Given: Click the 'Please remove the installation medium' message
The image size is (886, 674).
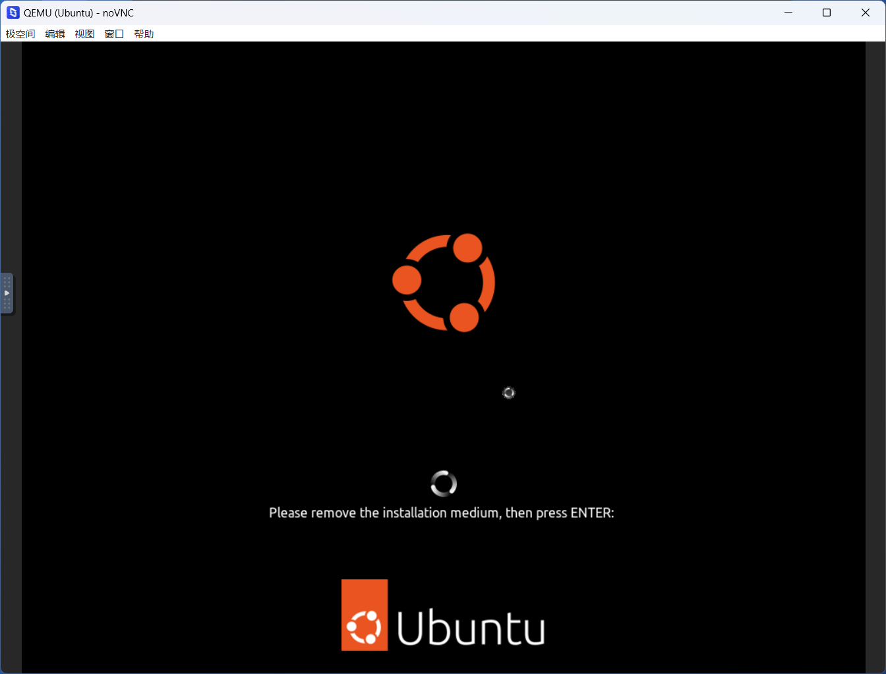Looking at the screenshot, I should 441,513.
